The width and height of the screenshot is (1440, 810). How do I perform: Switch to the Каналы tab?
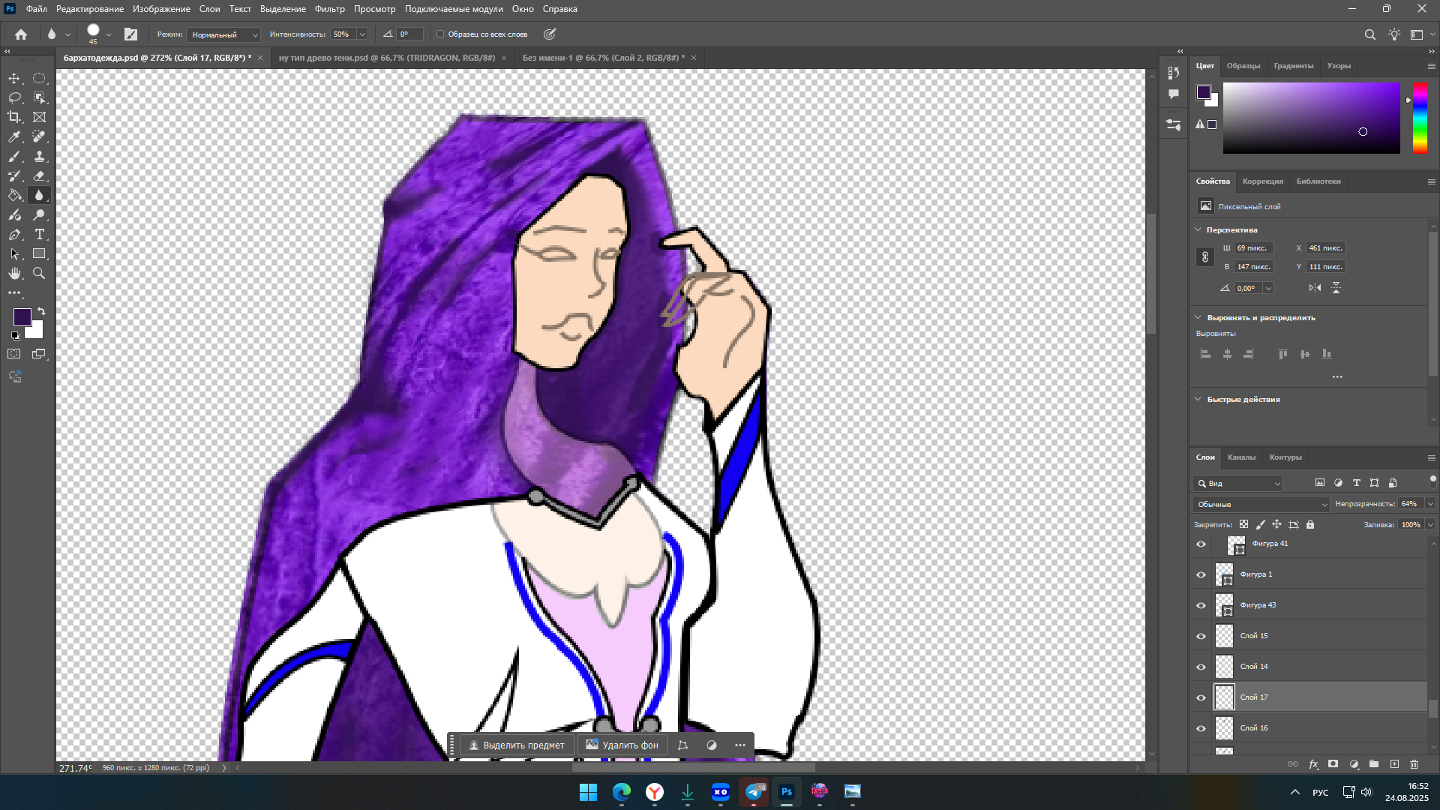[1241, 457]
